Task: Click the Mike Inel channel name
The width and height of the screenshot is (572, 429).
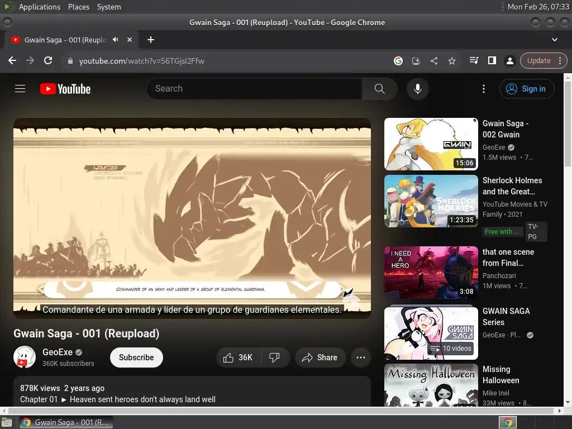Action: coord(496,393)
